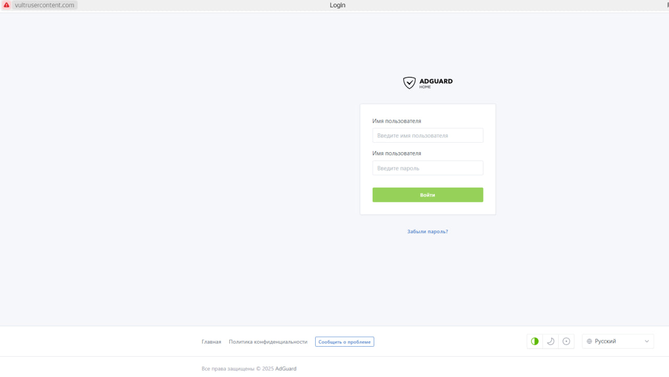This screenshot has height=377, width=669.
Task: Click the Login page title text
Action: pyautogui.click(x=338, y=5)
